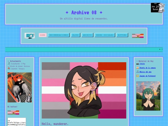This screenshot has width=168, height=126.
Task: Click the central avatar flag illustration
Action: [x=84, y=90]
